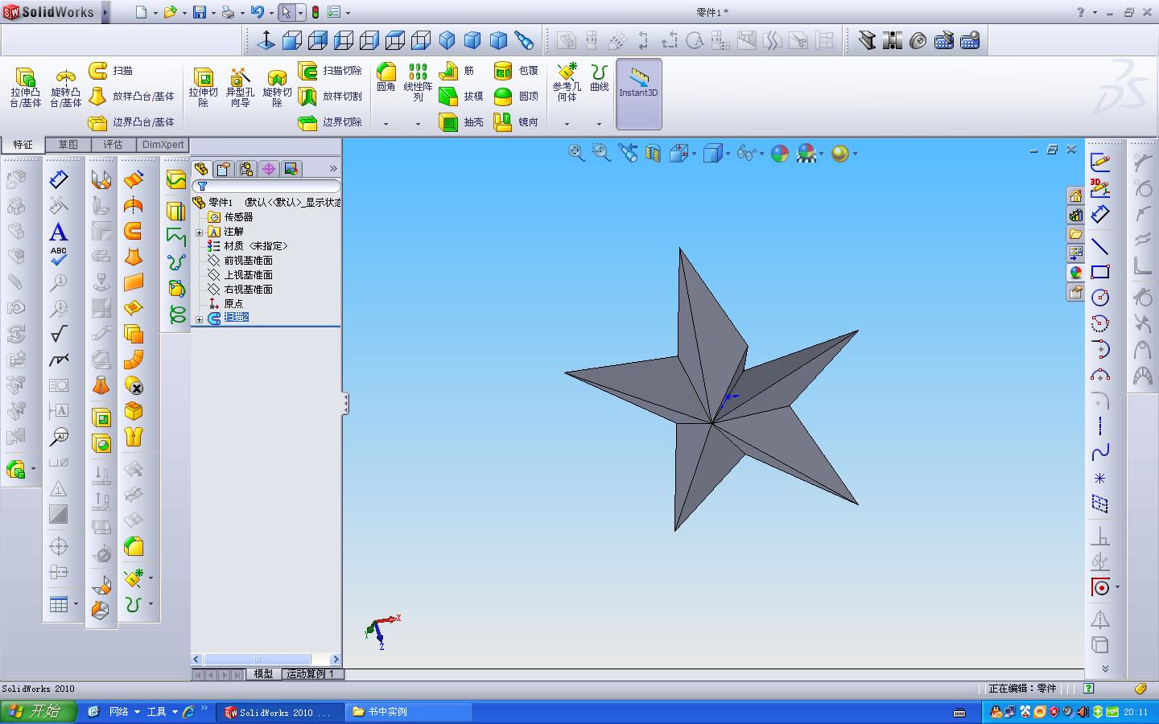
Task: Click the 抽壳 shell button
Action: coord(461,122)
